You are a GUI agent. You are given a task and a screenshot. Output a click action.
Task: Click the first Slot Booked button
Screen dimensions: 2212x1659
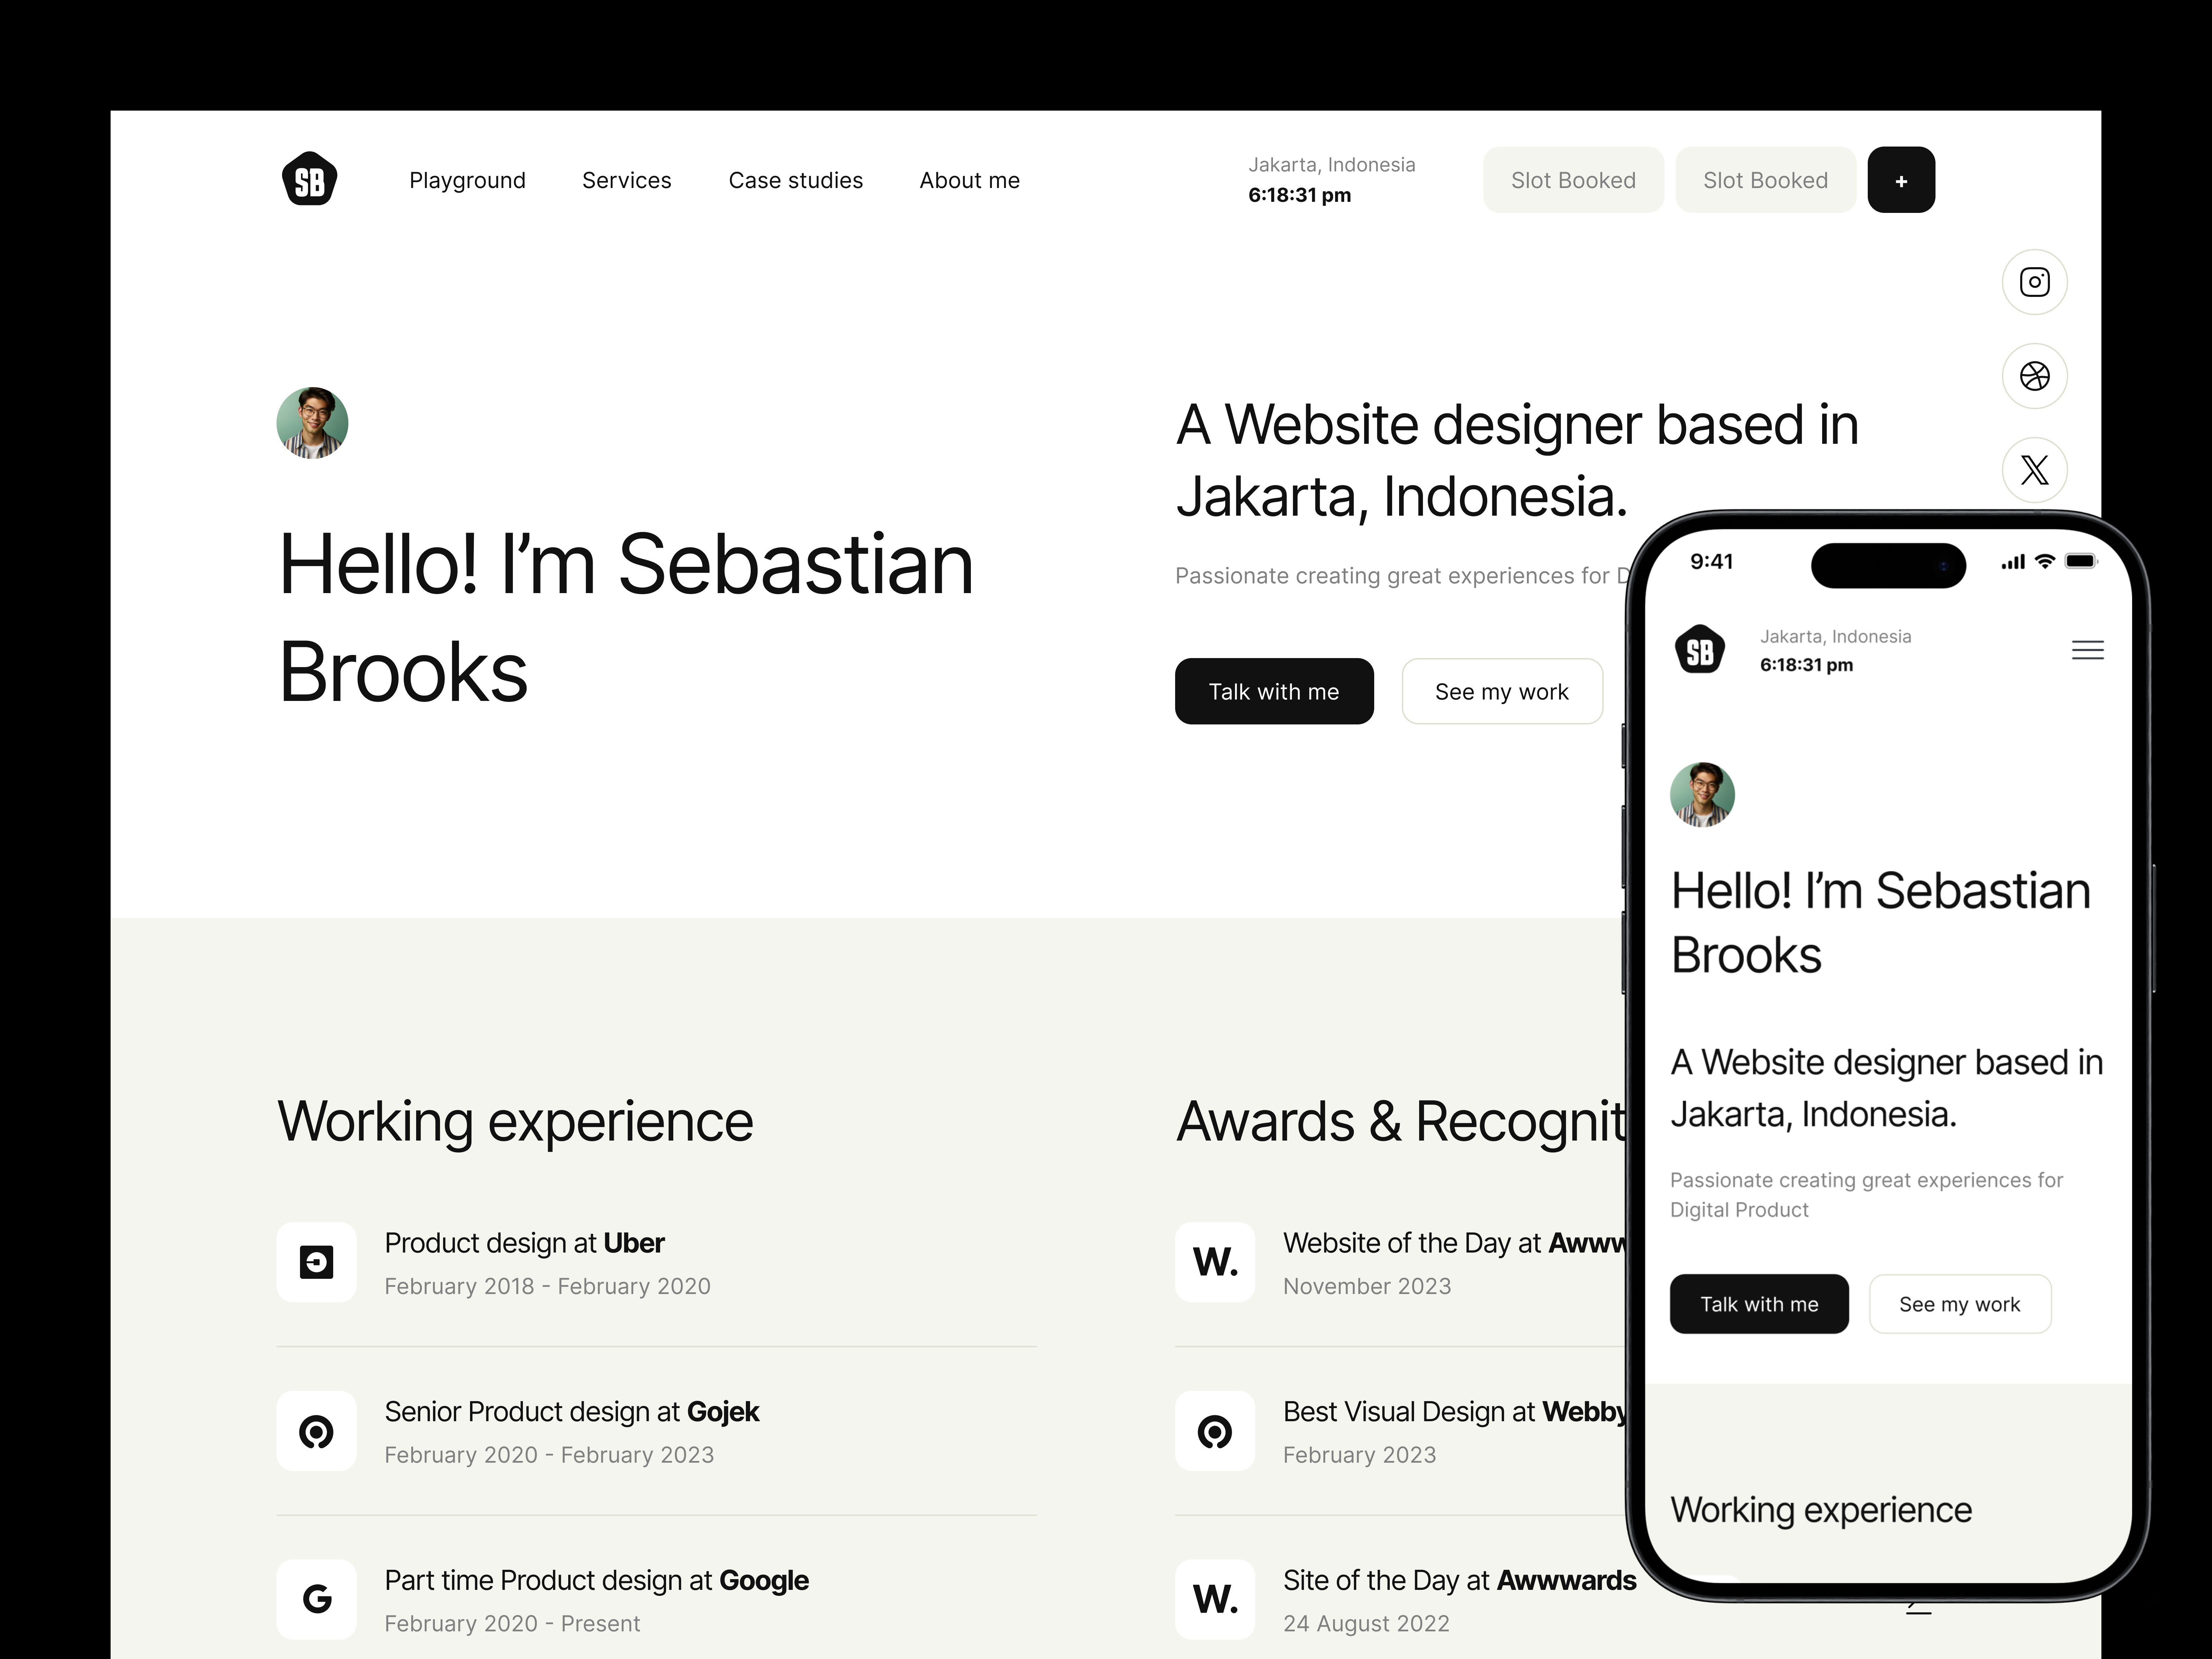[1573, 180]
